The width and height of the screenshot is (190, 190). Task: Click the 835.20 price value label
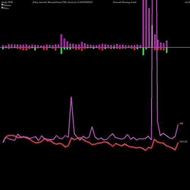[183, 142]
